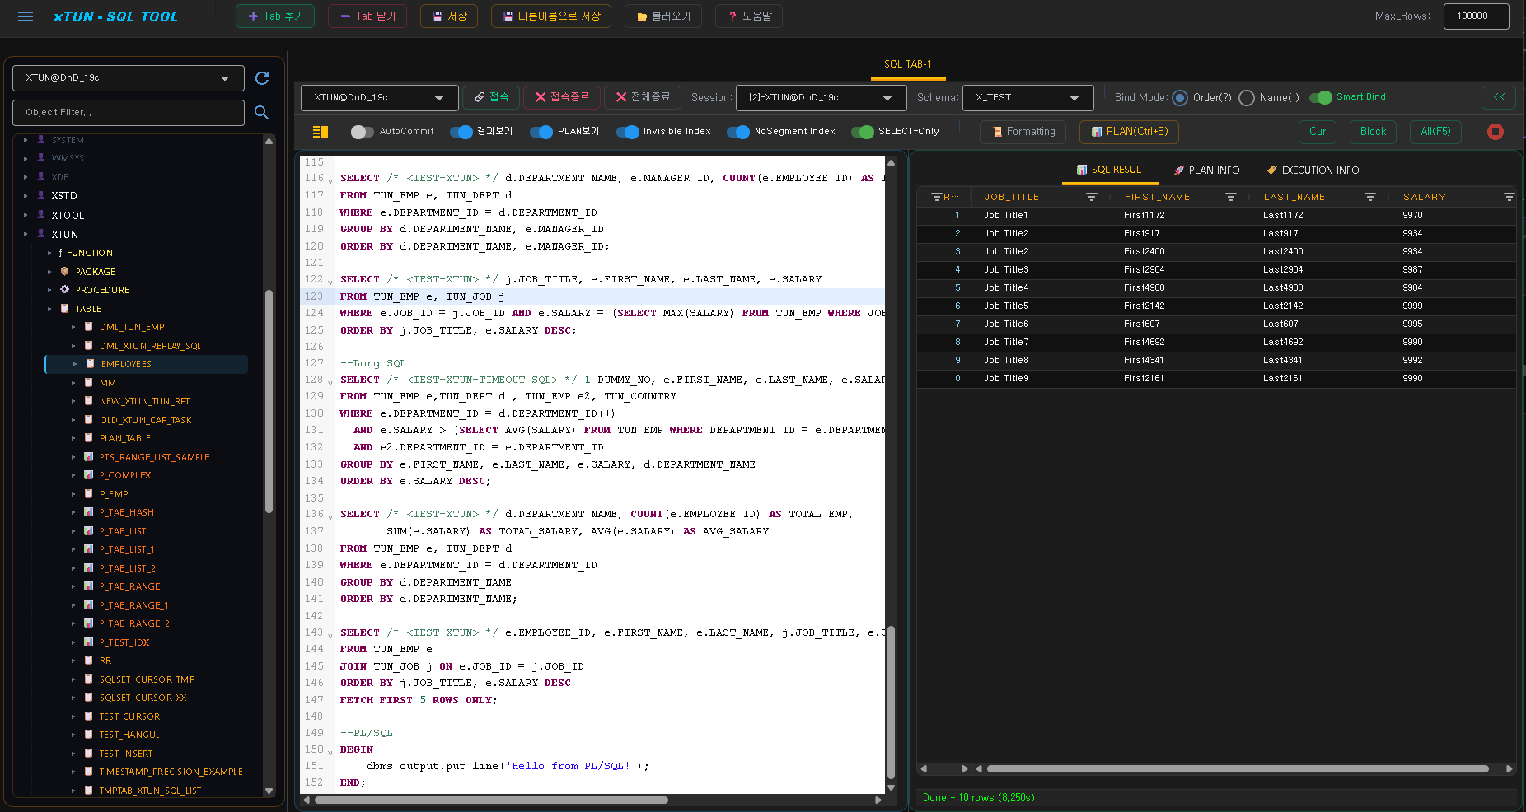The width and height of the screenshot is (1526, 812).
Task: Open the toolbar connection dropdown XTUN@DnD_19c
Action: (x=379, y=97)
